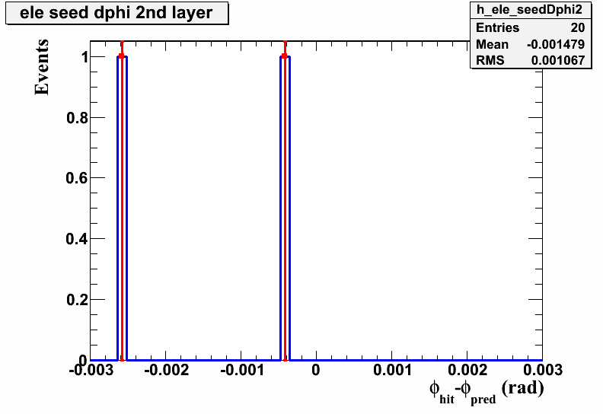This screenshot has width=603, height=414.
Task: Click the red marker near -0.0026
Action: point(122,56)
